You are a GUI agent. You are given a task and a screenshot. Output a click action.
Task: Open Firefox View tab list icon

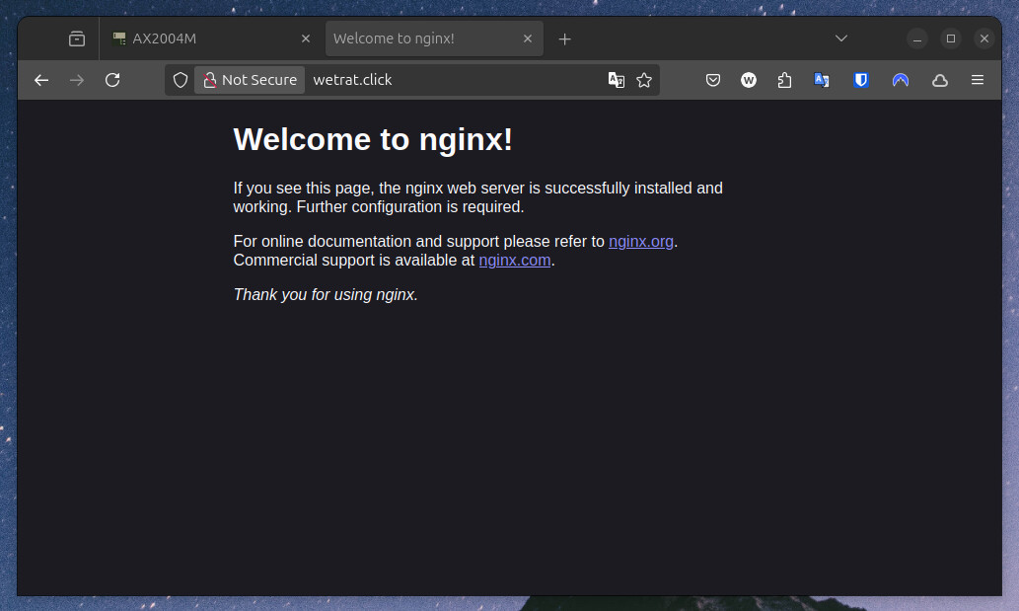[x=77, y=39]
